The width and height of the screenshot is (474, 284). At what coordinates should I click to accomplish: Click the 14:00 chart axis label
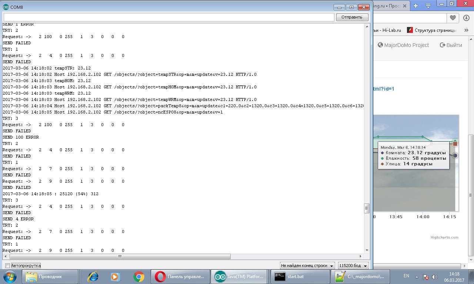pos(423,217)
